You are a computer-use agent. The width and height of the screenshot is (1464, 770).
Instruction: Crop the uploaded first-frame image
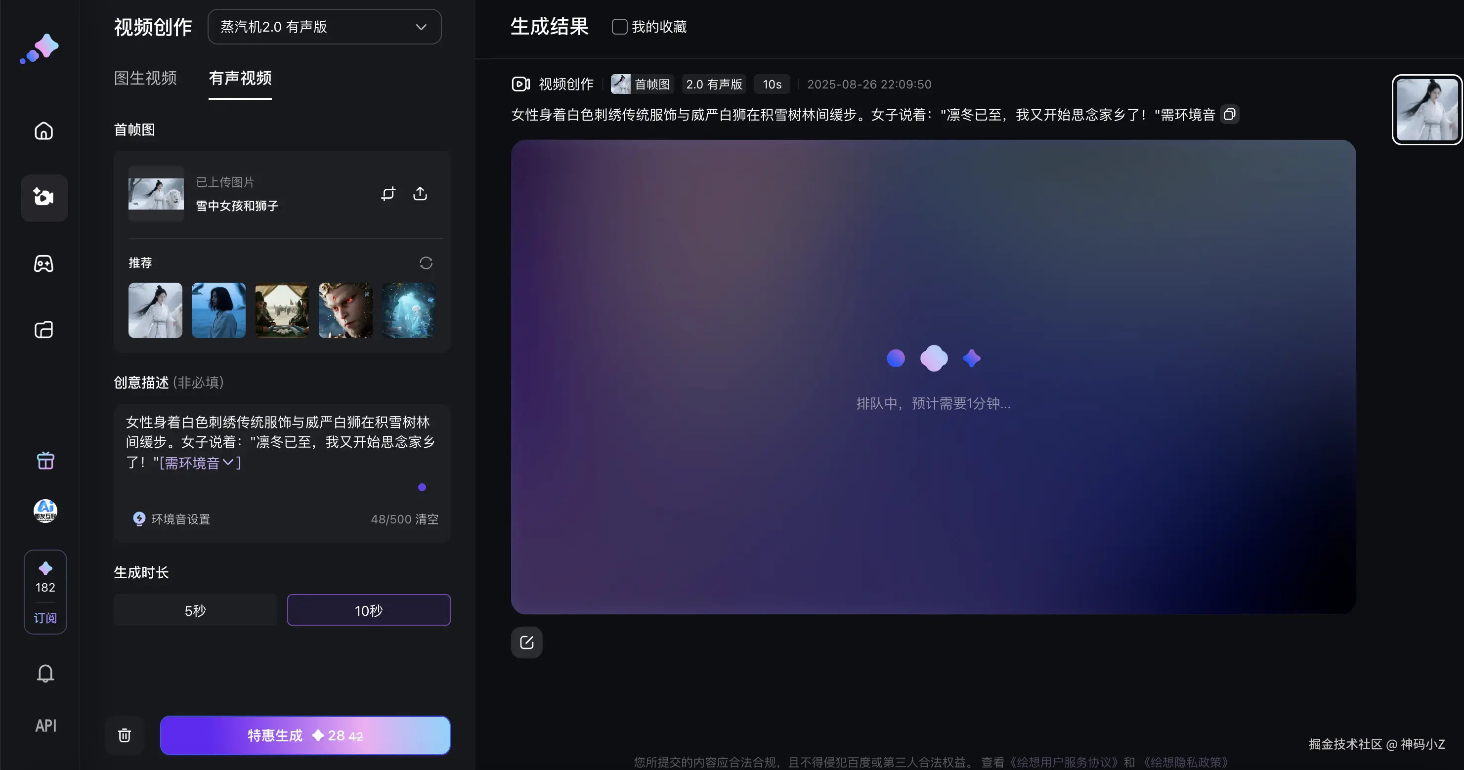[x=388, y=194]
